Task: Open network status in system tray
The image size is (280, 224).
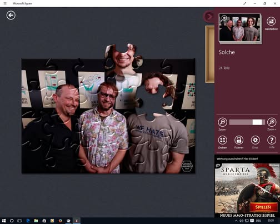Action: [247, 221]
